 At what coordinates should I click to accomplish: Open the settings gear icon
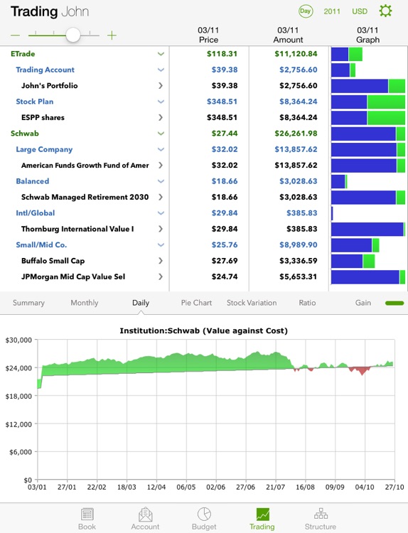(385, 11)
